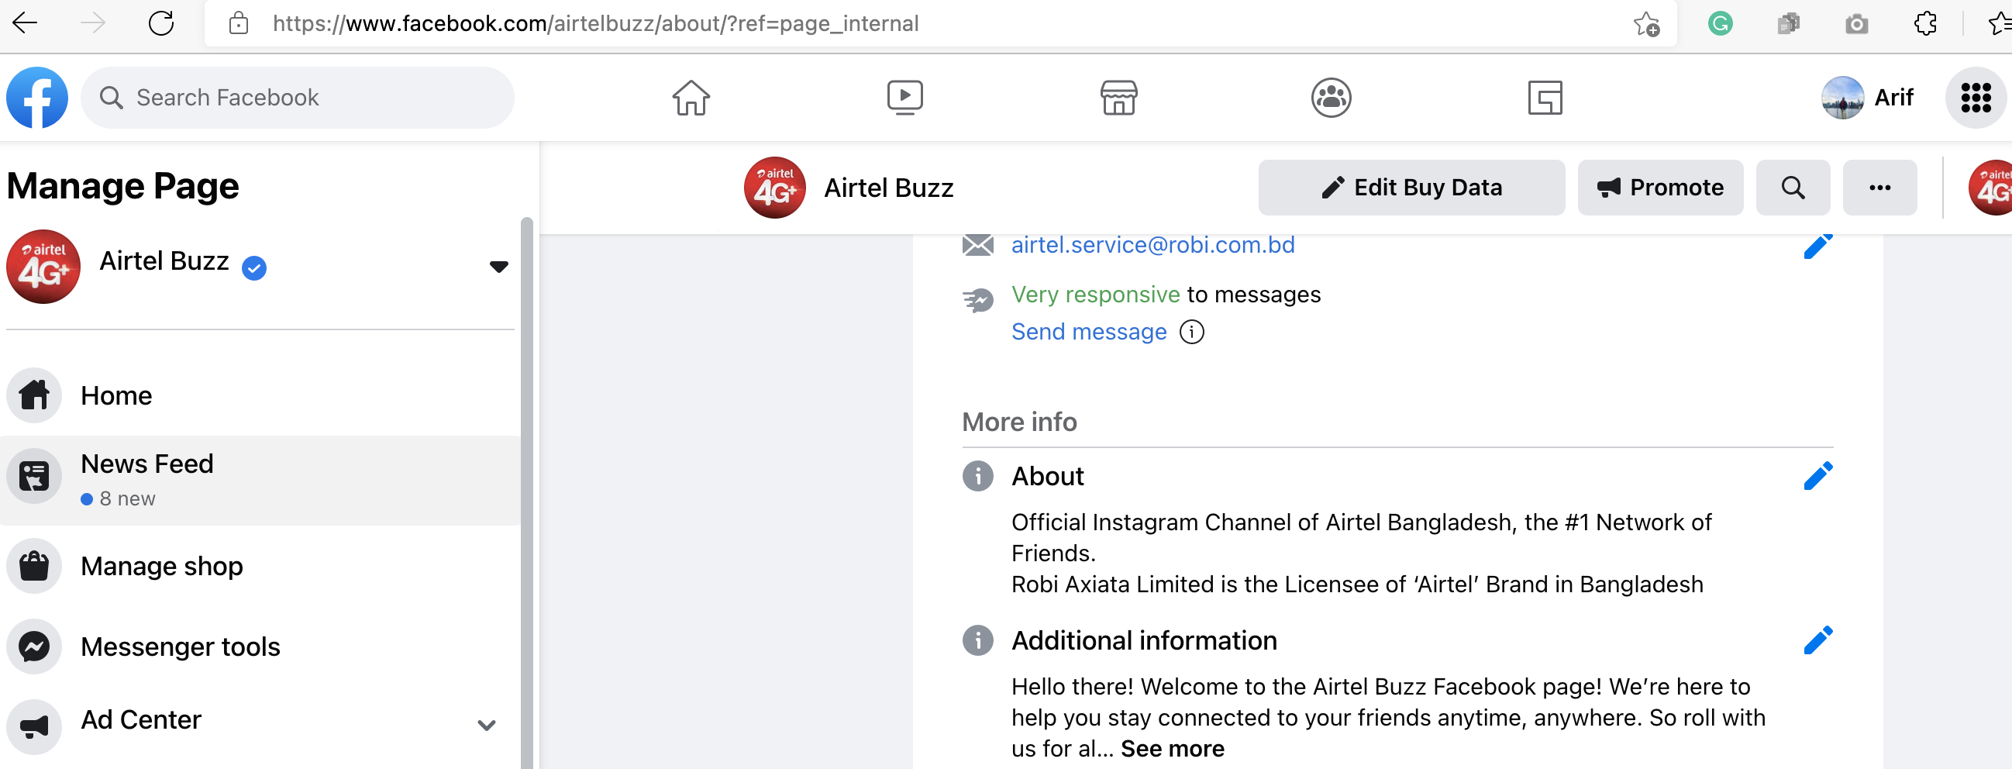
Task: Add page to favorites star icon
Action: coord(1646,24)
